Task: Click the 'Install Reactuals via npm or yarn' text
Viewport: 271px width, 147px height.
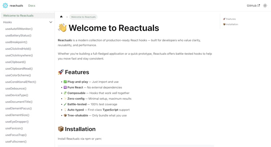Action: coord(80,139)
